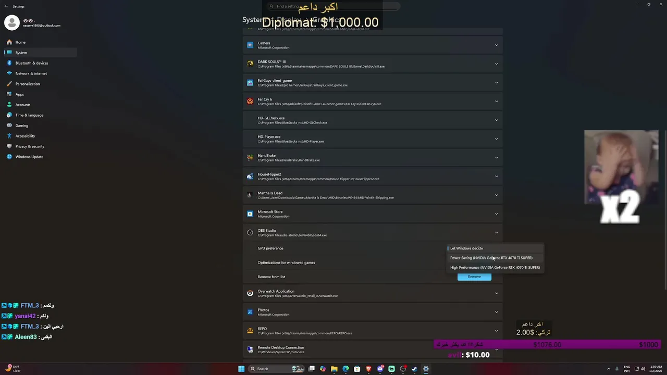The height and width of the screenshot is (375, 667).
Task: Expand the Microsoft Store entry
Action: pos(497,214)
